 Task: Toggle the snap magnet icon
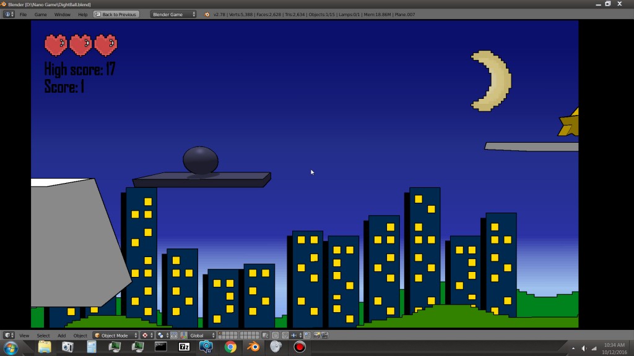[285, 336]
